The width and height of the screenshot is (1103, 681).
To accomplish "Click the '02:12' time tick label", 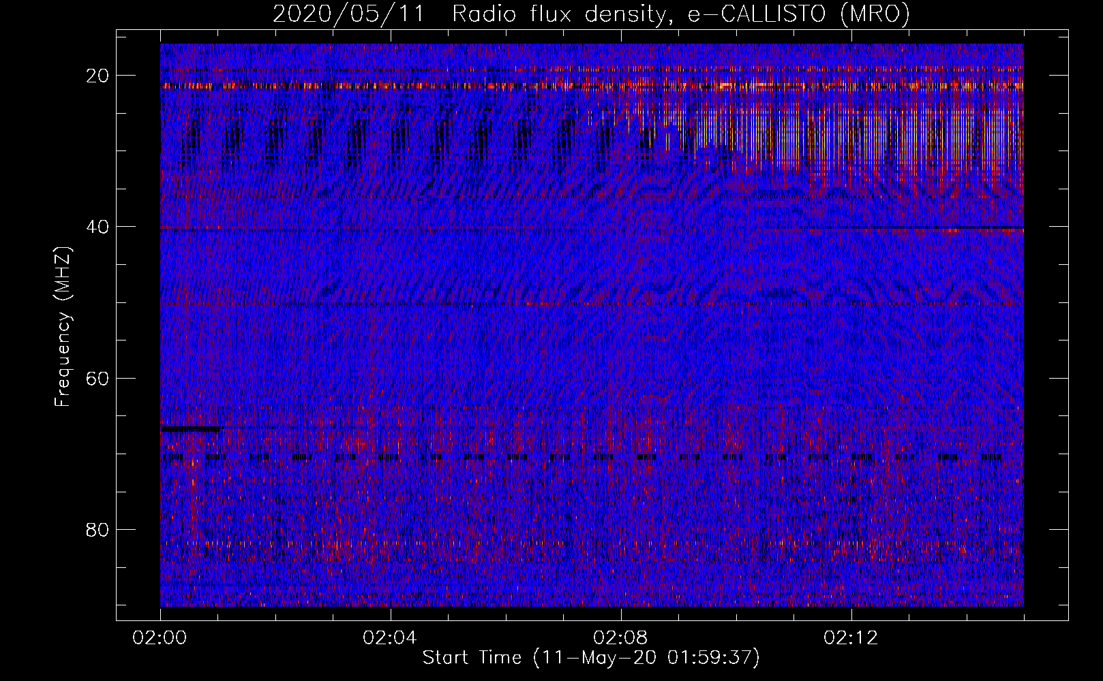I will (851, 637).
